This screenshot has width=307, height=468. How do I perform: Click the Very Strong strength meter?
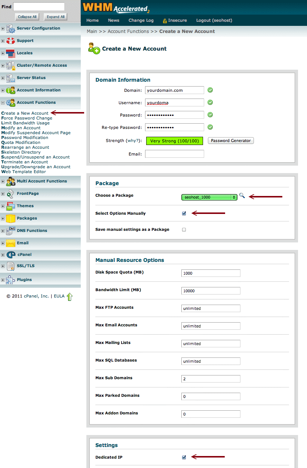pyautogui.click(x=175, y=141)
